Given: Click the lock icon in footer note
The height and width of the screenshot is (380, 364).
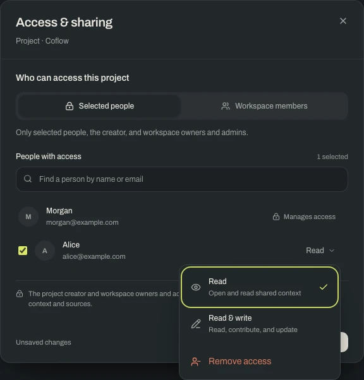Looking at the screenshot, I should pyautogui.click(x=20, y=294).
